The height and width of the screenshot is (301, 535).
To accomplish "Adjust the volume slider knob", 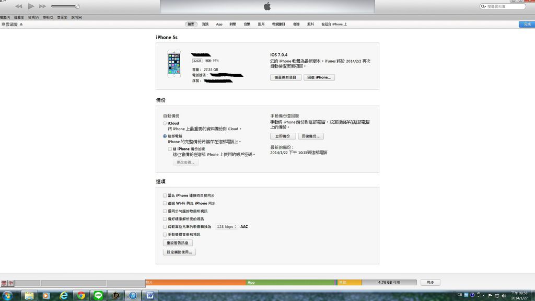I will (x=77, y=6).
